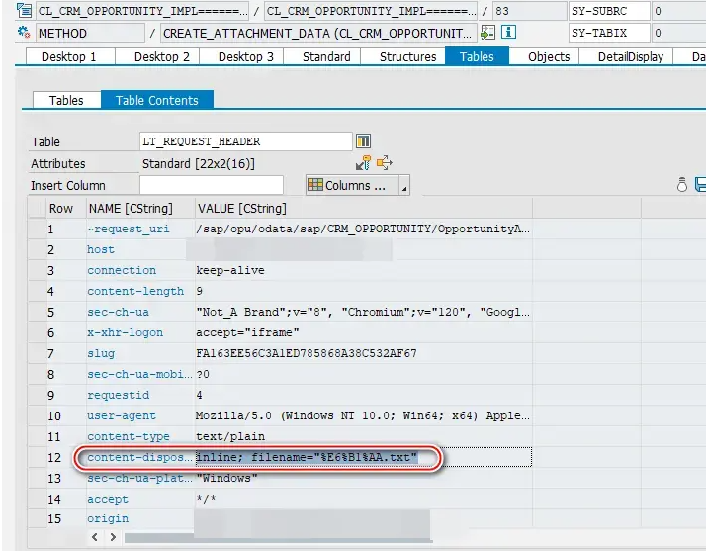706x551 pixels.
Task: Click the padlock icon above the table
Action: pyautogui.click(x=681, y=185)
